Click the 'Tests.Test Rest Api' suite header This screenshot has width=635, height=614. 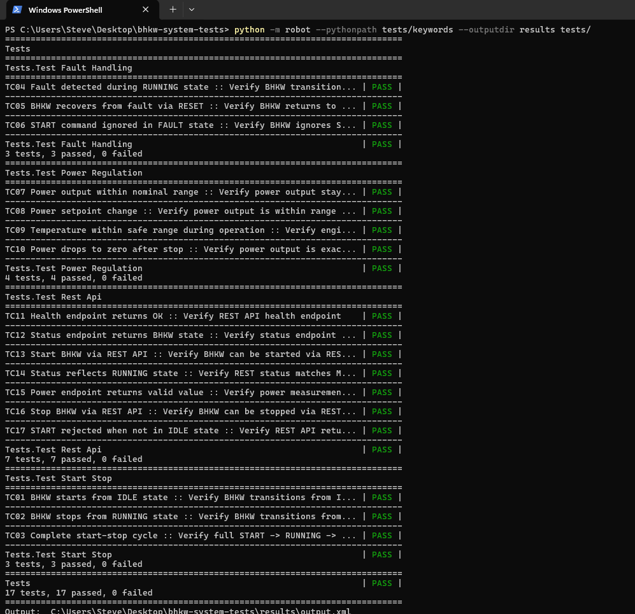pyautogui.click(x=53, y=297)
